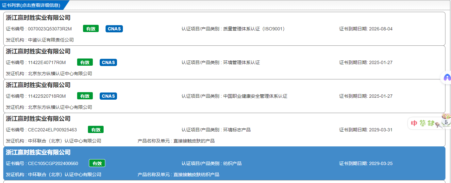The image size is (451, 183).
Task: Click product unit 直接接触皮肤的产品
Action: tap(194, 141)
